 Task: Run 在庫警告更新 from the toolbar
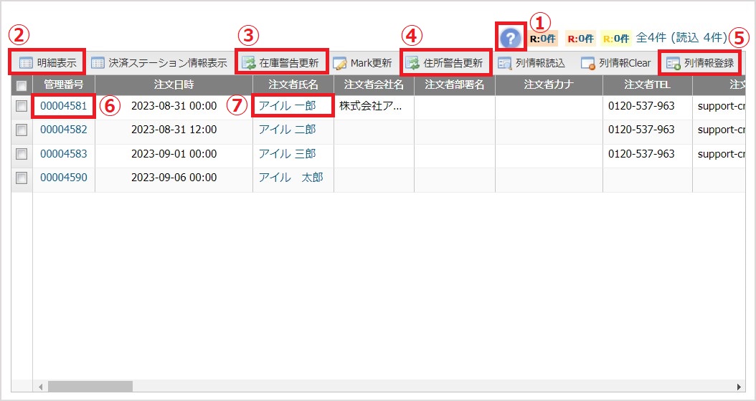pos(280,63)
